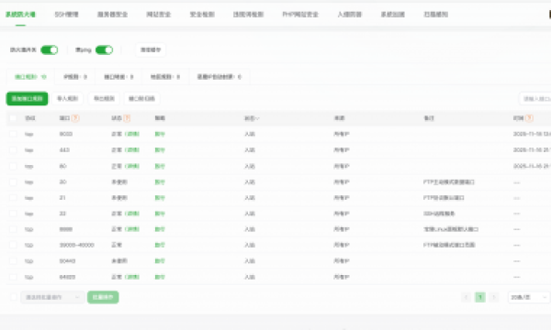
Task: Open 详情 link in port 8888 row
Action: [132, 229]
